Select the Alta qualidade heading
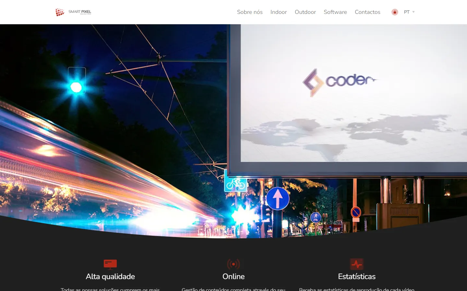This screenshot has height=291, width=467. pos(110,276)
